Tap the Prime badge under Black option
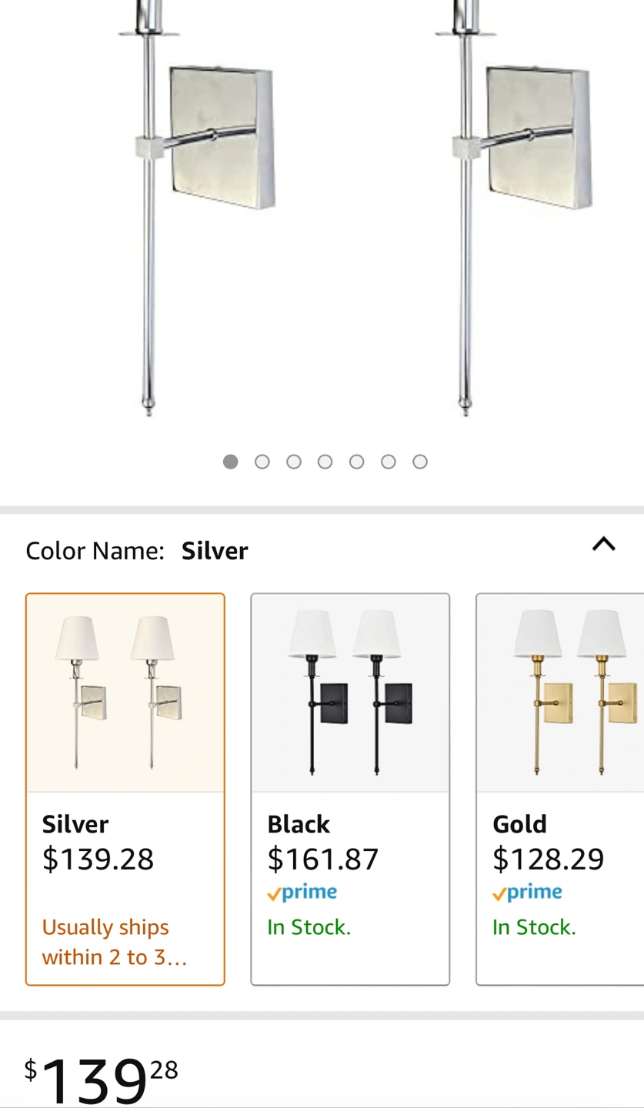644x1108 pixels. 302,893
